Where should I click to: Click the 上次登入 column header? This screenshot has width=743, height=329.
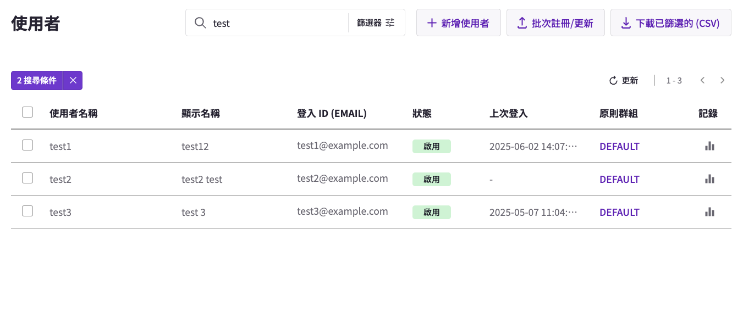[x=509, y=114]
